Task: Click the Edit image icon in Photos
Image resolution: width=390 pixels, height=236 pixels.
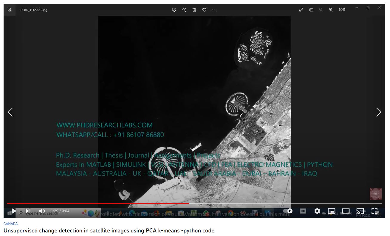Action: (x=174, y=10)
